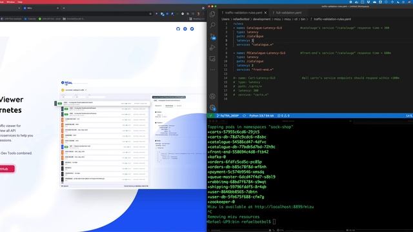Open the Window menu in the menu bar

tap(10, 2)
